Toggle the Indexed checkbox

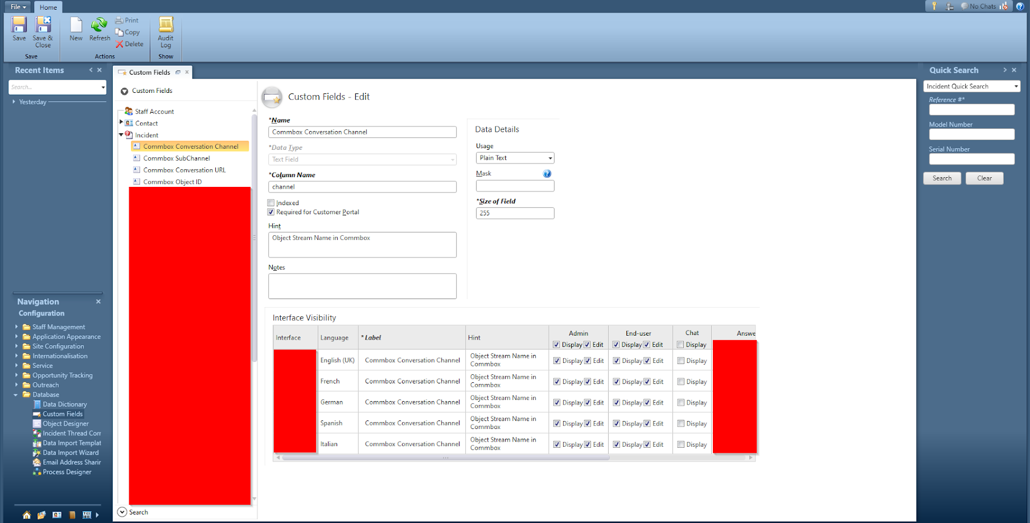click(x=271, y=203)
